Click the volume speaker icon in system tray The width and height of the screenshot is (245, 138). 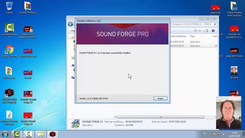coord(224,135)
